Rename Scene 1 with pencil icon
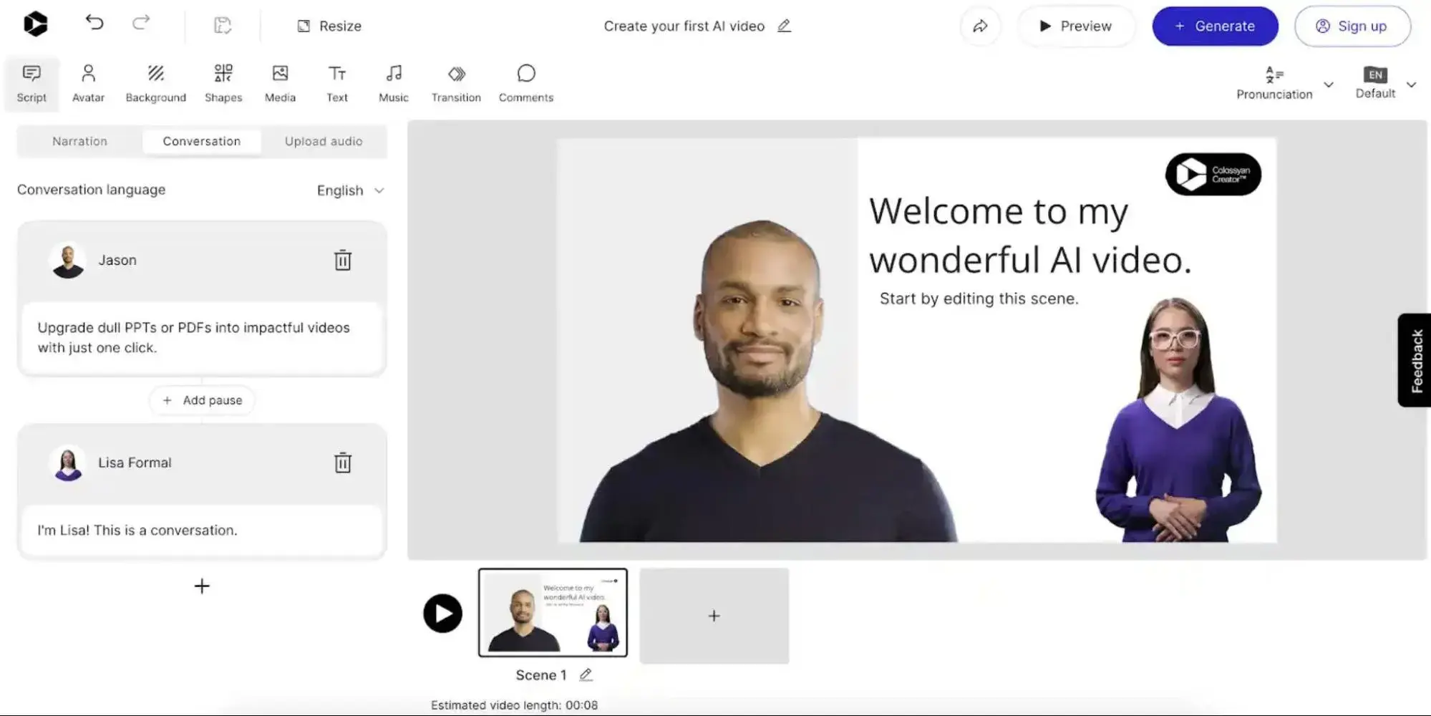1431x716 pixels. [x=586, y=674]
